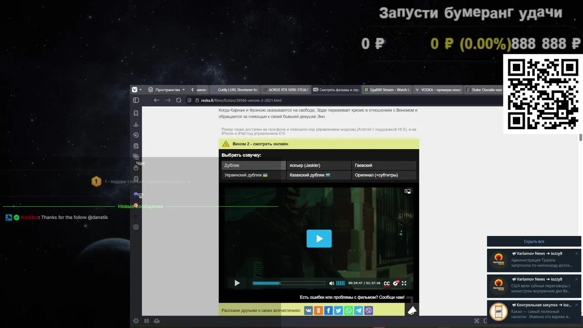Image resolution: width=583 pixels, height=328 pixels.
Task: Share the film on Twitter
Action: (x=338, y=311)
